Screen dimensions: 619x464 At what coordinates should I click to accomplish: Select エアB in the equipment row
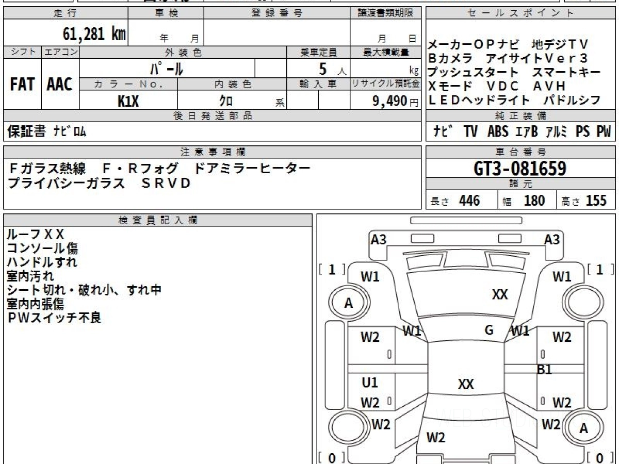(527, 132)
